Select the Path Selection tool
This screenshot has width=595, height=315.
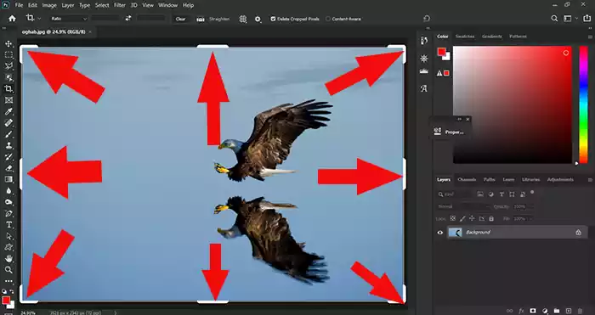pos(8,236)
